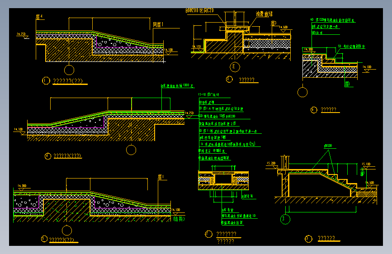Image resolution: width=392 pixels, height=254 pixels.
Task: Click detail number bubble 1
Action: point(46,81)
